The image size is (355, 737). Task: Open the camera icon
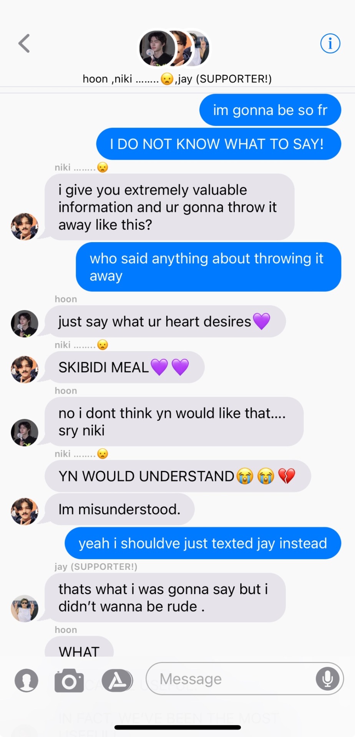pos(69,680)
